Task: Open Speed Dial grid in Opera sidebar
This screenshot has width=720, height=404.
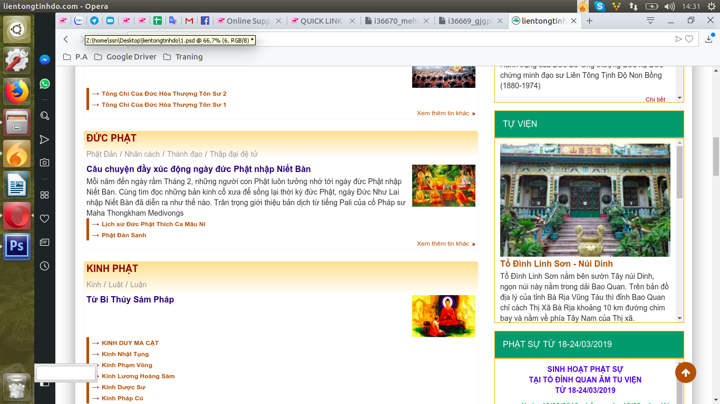Action: click(x=45, y=195)
